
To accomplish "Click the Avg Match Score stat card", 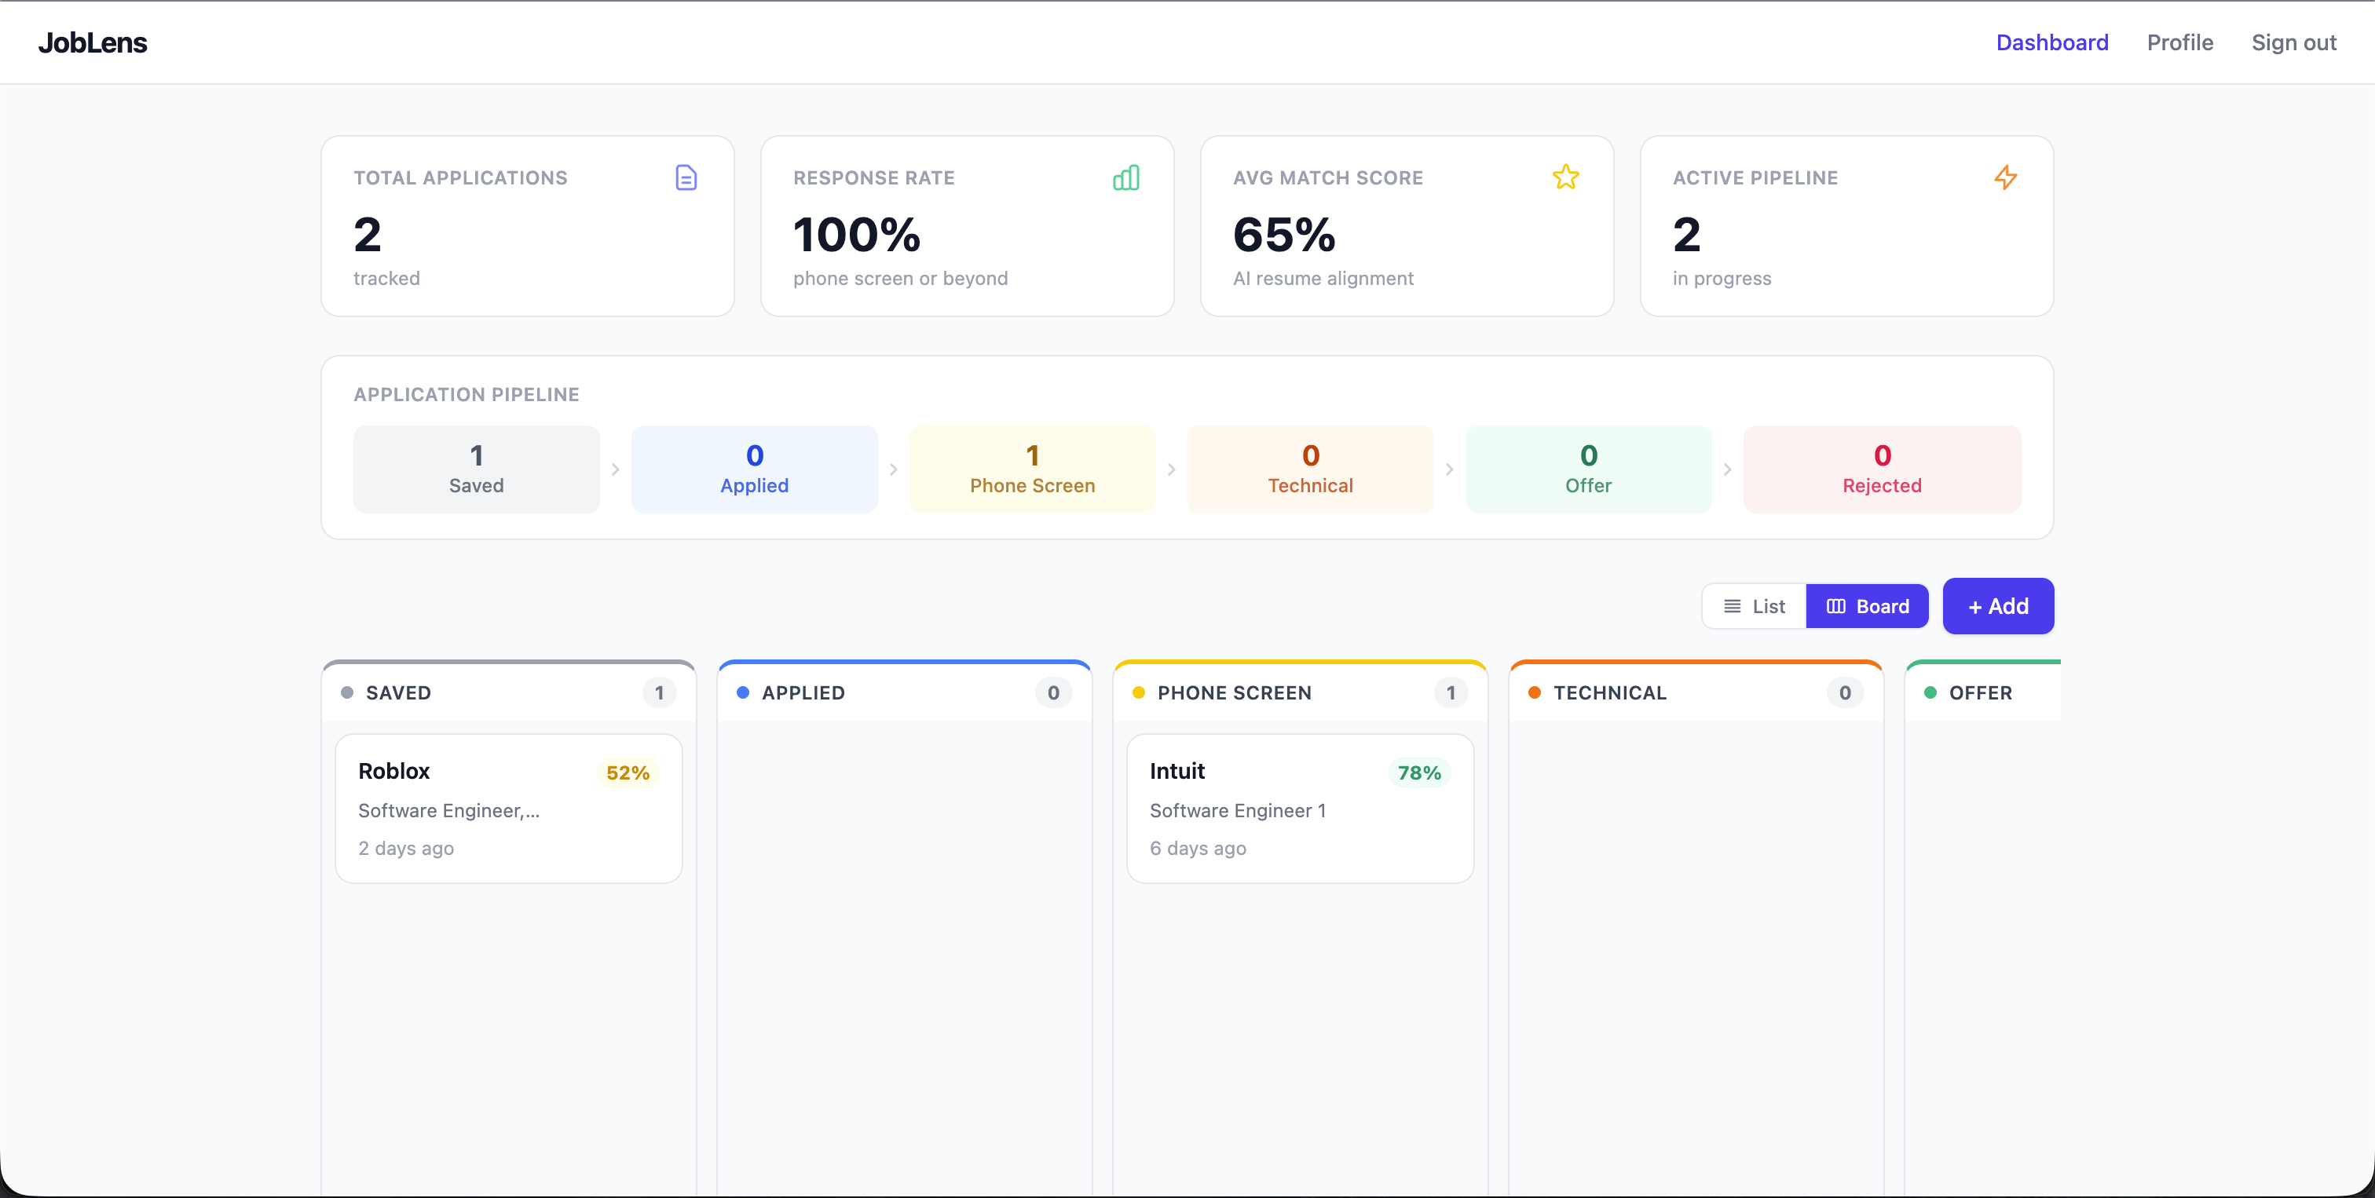I will 1407,226.
